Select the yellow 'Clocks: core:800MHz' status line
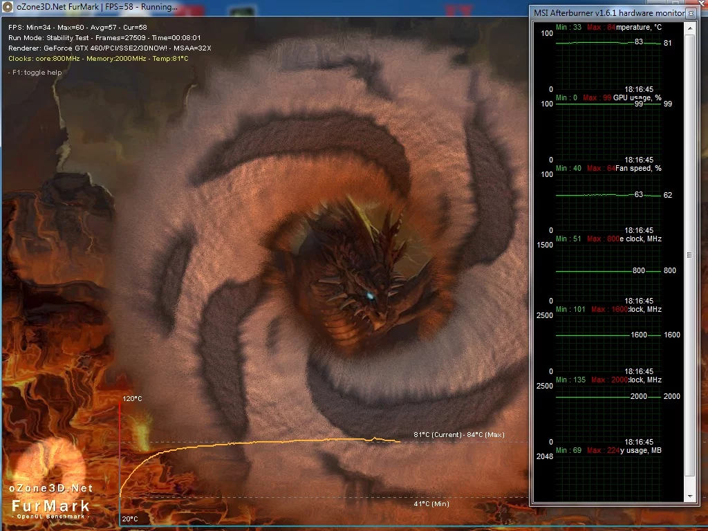Screen dimensions: 708x531 (x=98, y=58)
